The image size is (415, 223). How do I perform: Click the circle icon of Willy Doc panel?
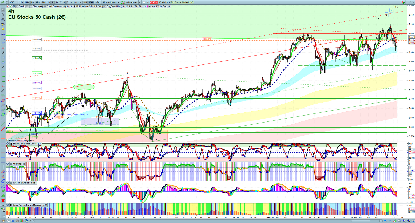pyautogui.click(x=8, y=164)
